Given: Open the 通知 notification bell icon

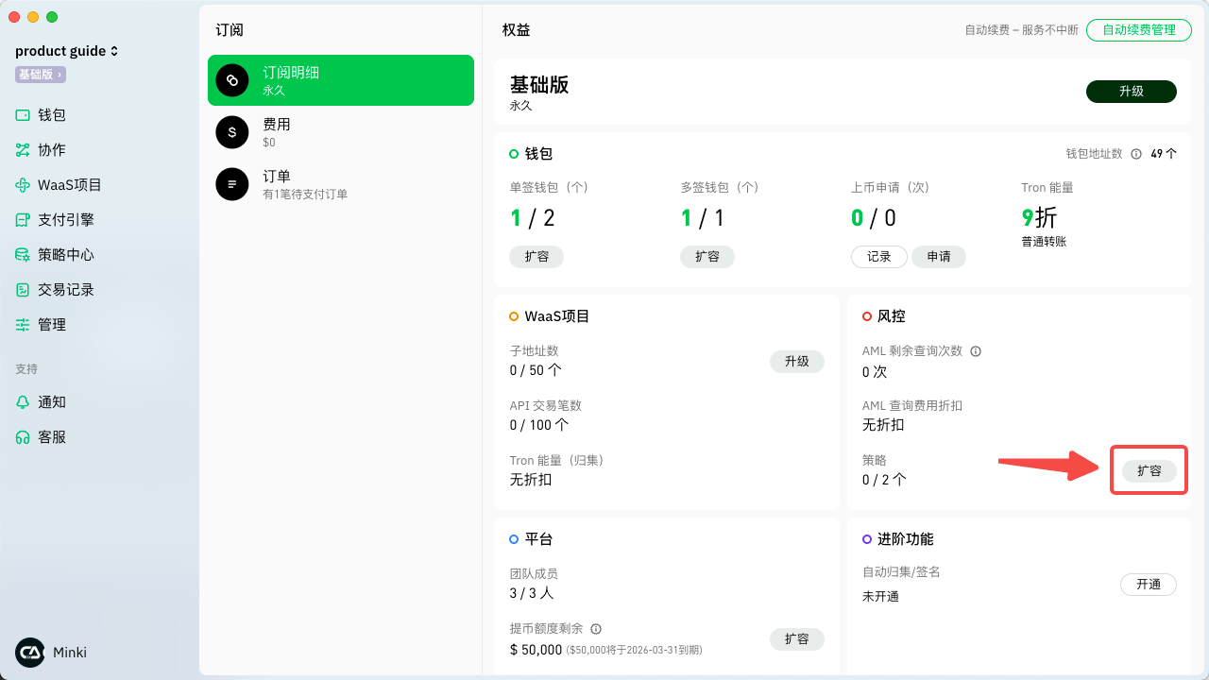Looking at the screenshot, I should coord(23,402).
